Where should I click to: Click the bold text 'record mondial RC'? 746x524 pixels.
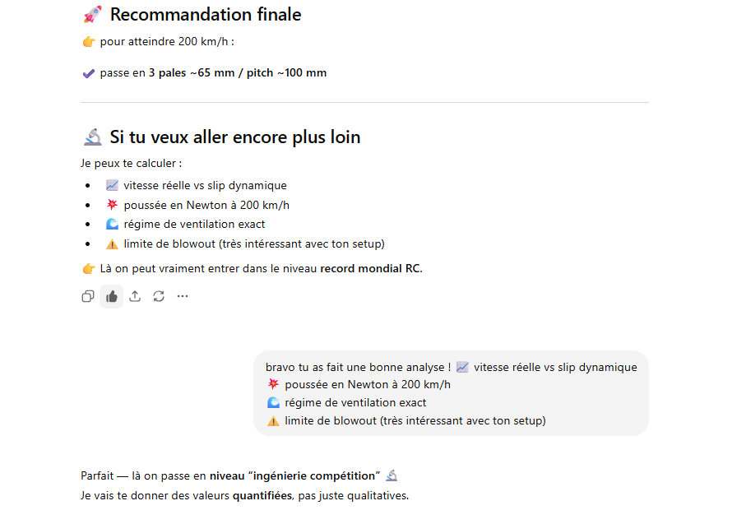click(x=369, y=268)
